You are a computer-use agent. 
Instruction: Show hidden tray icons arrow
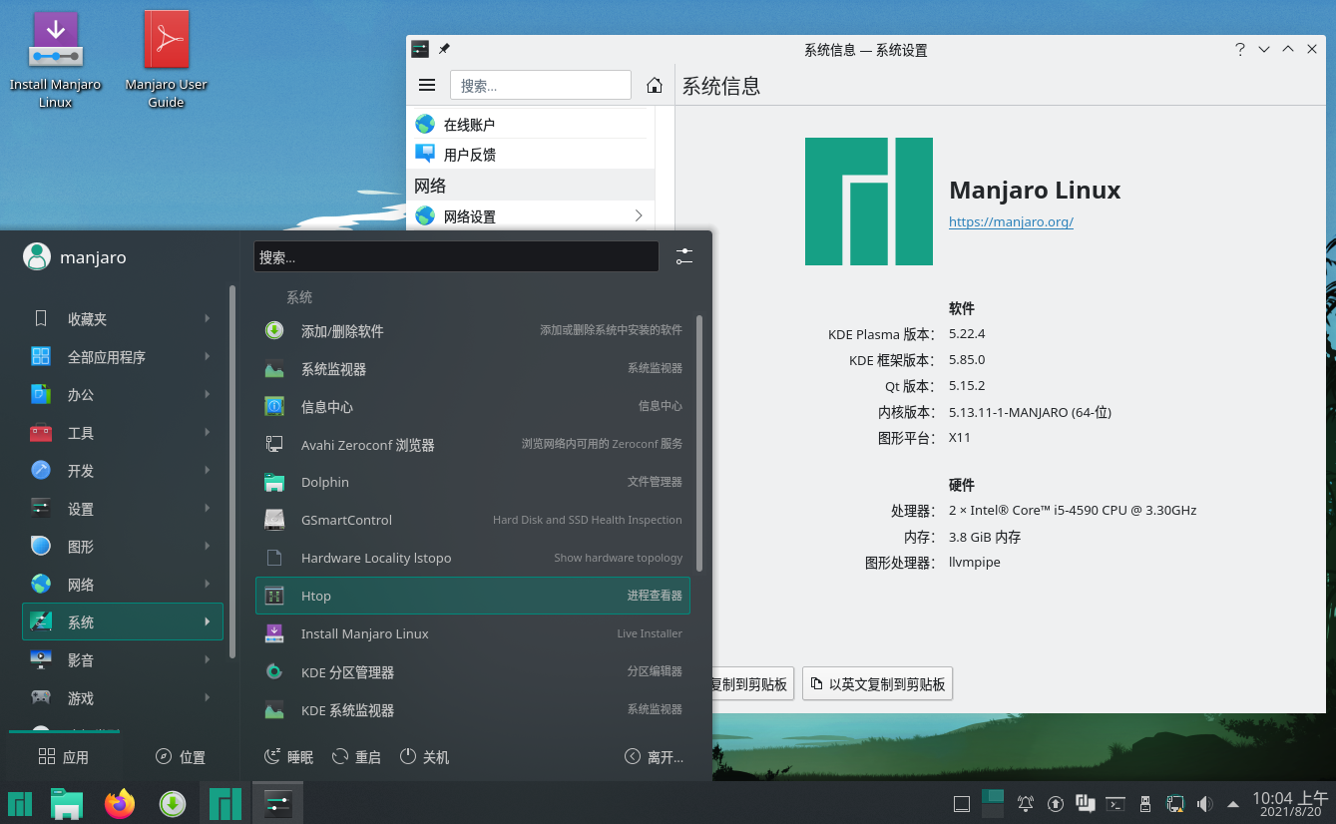pyautogui.click(x=1233, y=803)
